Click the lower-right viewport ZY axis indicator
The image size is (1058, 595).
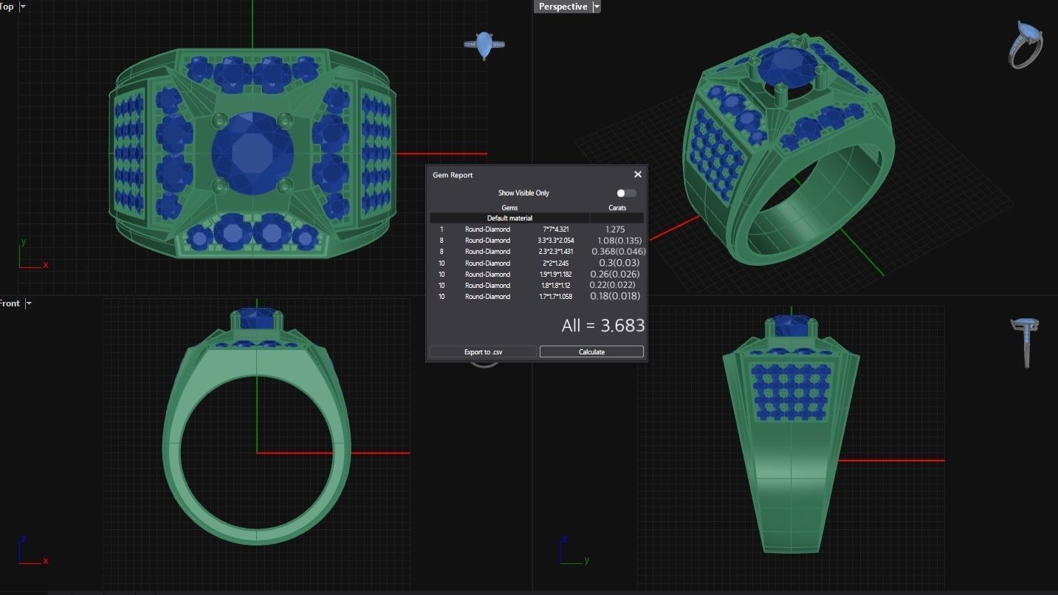tap(574, 551)
